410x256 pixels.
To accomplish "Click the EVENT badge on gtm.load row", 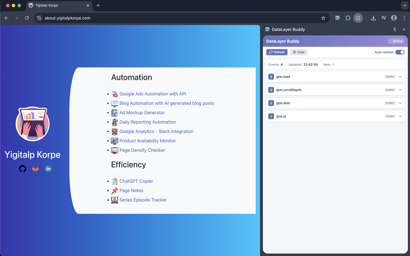I will [390, 77].
